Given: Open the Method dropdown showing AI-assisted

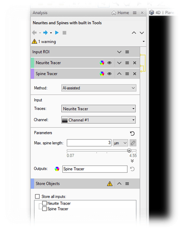Looking at the screenshot, I should coord(99,88).
